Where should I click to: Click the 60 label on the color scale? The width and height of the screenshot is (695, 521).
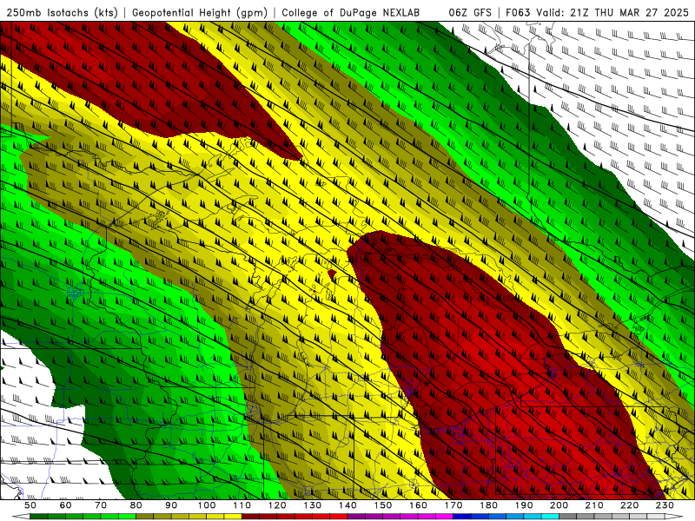pyautogui.click(x=65, y=505)
